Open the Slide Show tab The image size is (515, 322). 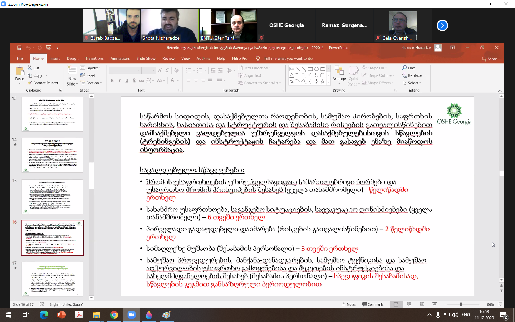click(x=146, y=58)
